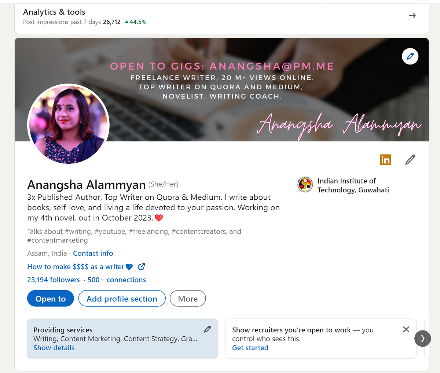This screenshot has height=373, width=440.
Task: Open the More options menu
Action: pos(188,298)
